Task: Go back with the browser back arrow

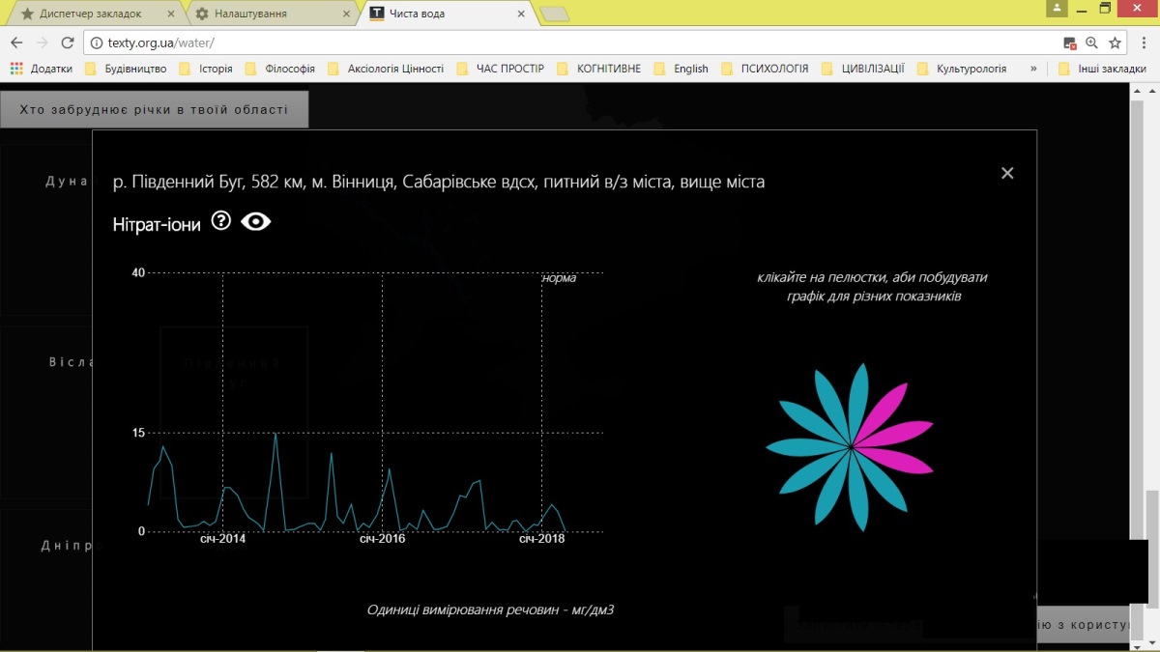Action: click(16, 43)
